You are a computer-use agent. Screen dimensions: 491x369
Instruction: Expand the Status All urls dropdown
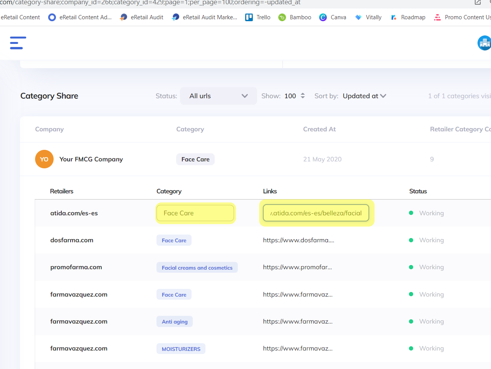218,96
